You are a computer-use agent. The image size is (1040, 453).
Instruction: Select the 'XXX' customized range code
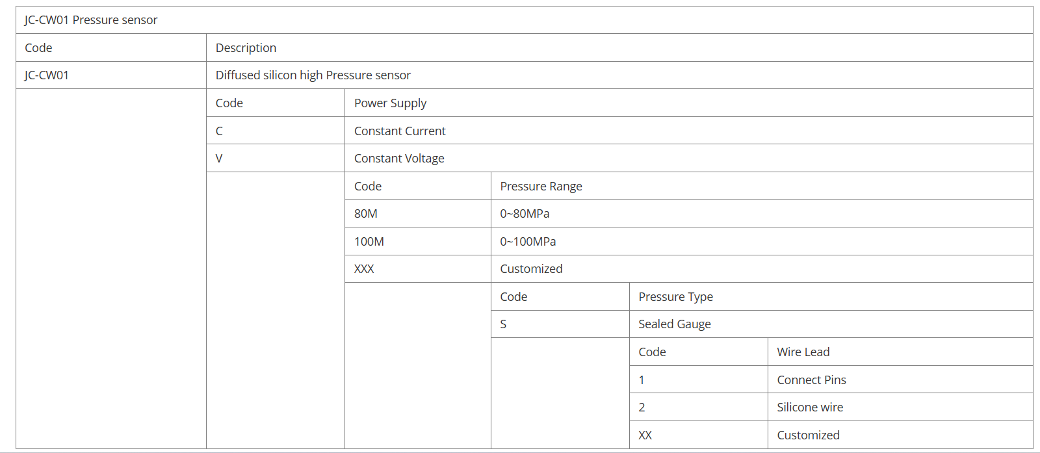364,269
